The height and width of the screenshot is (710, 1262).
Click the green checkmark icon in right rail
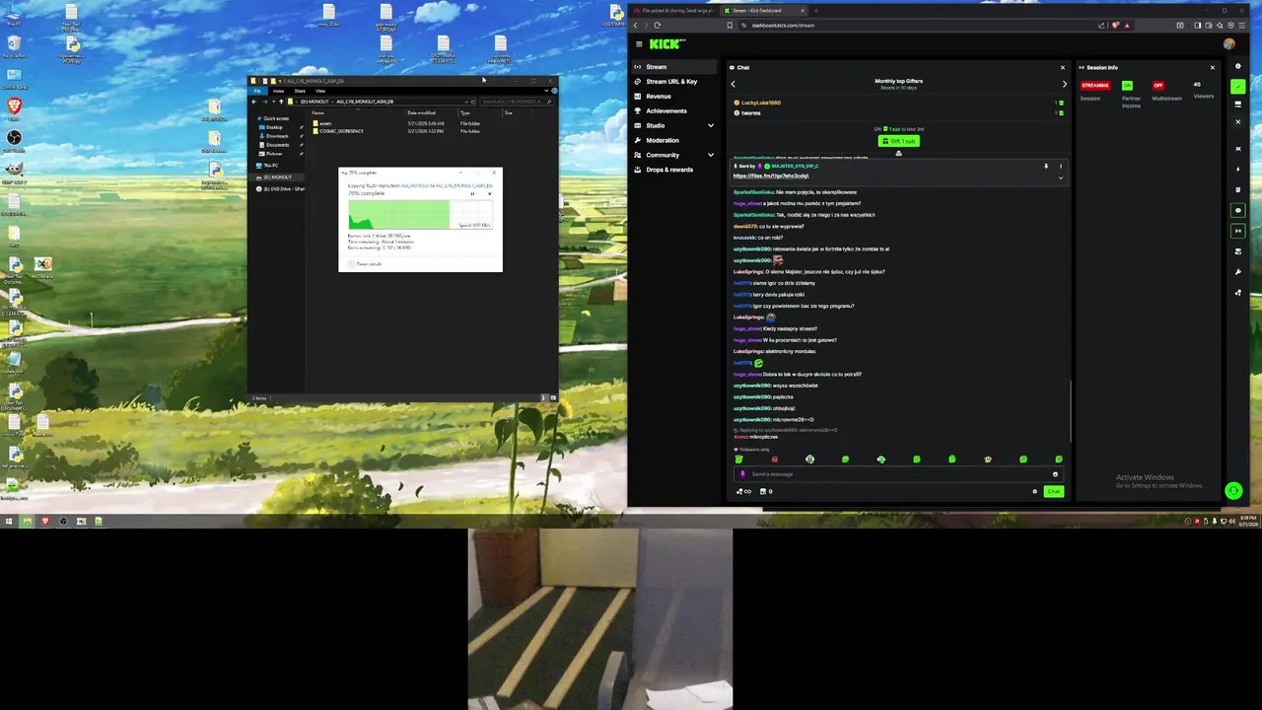click(1237, 87)
